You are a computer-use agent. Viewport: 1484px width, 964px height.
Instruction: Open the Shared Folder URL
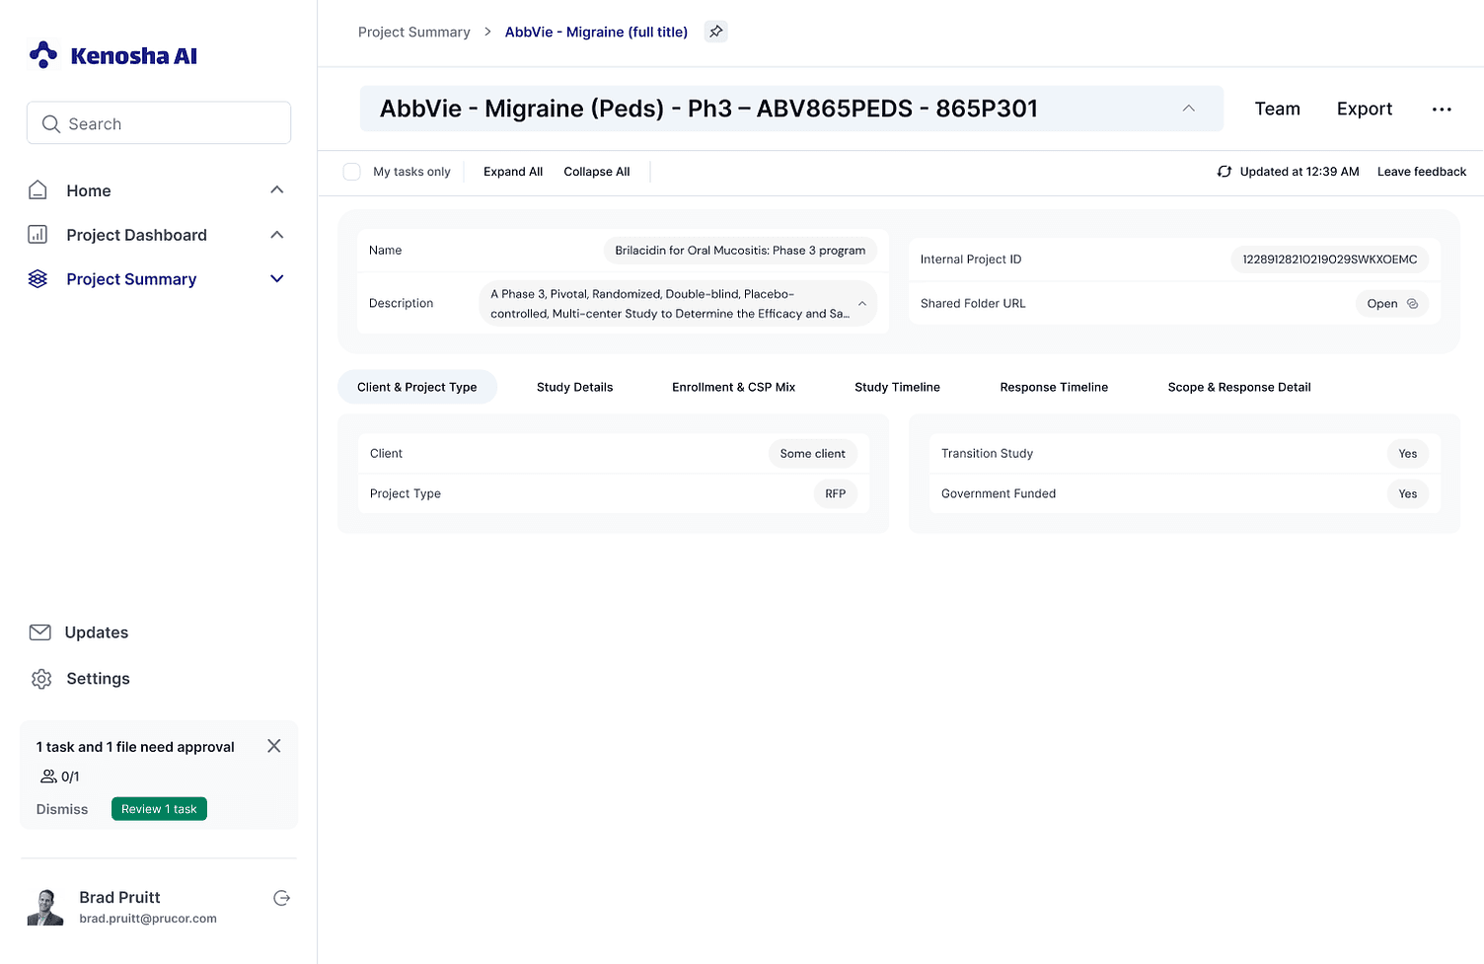coord(1392,304)
